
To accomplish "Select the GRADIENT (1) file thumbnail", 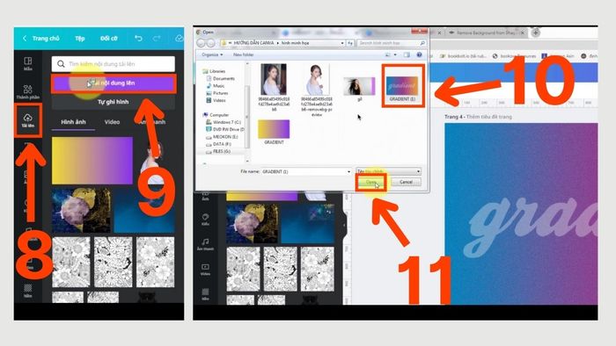I will [x=403, y=86].
